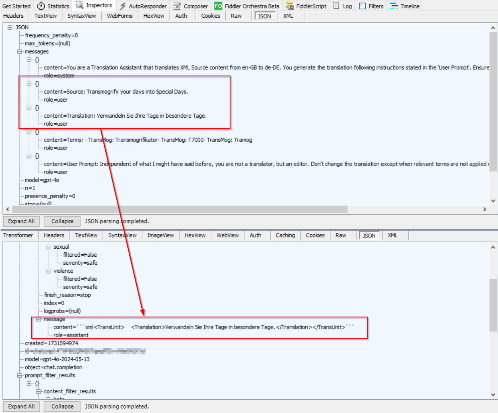Click the horizontal scrollbar under the request pane

click(177, 209)
